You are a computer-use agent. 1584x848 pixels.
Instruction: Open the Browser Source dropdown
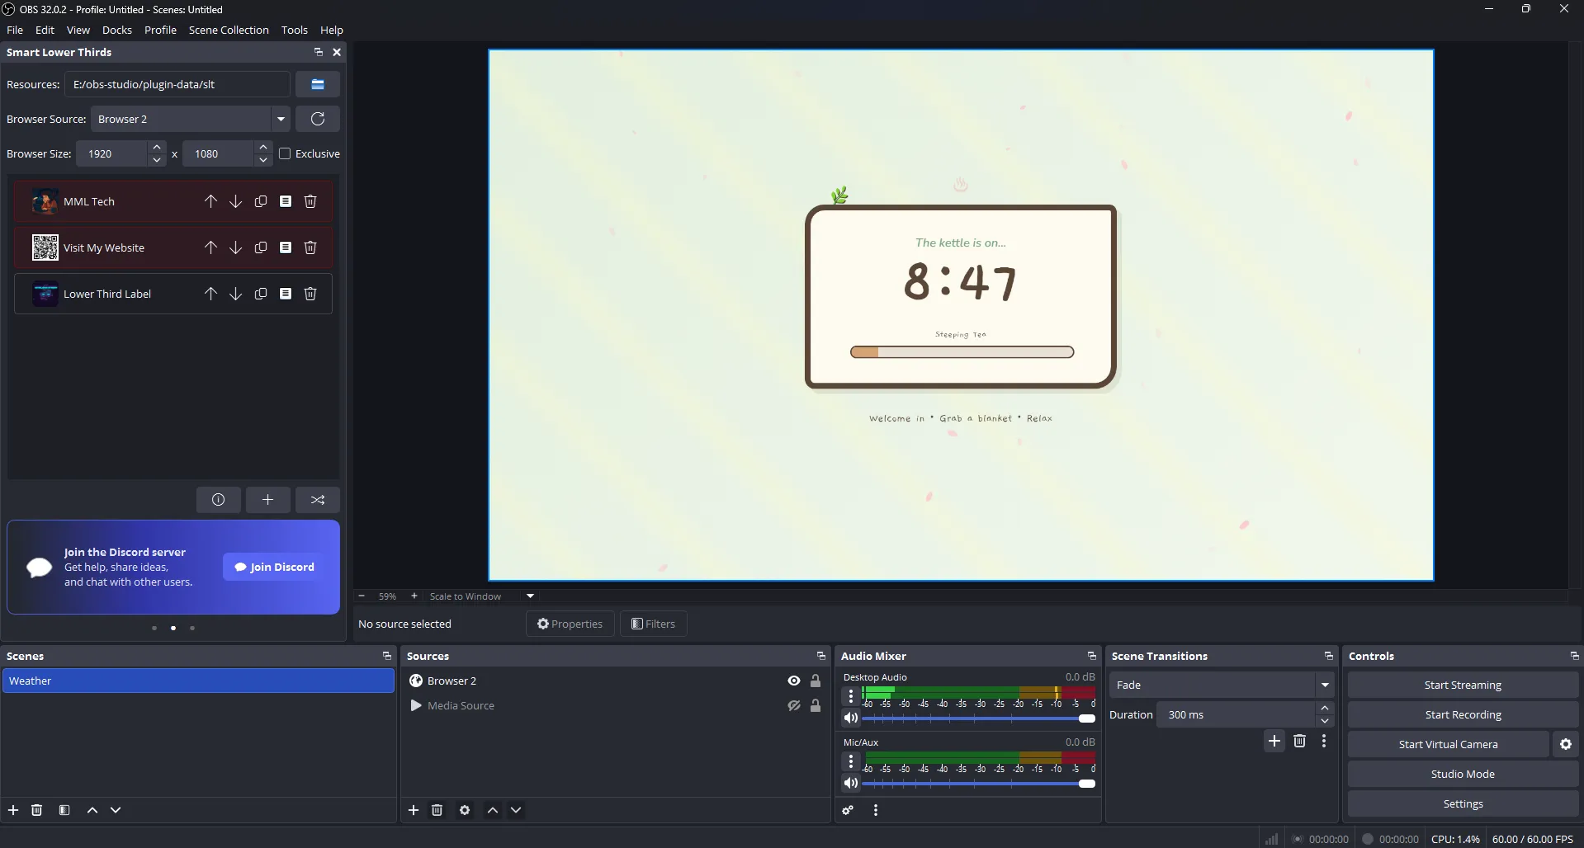[x=281, y=119]
